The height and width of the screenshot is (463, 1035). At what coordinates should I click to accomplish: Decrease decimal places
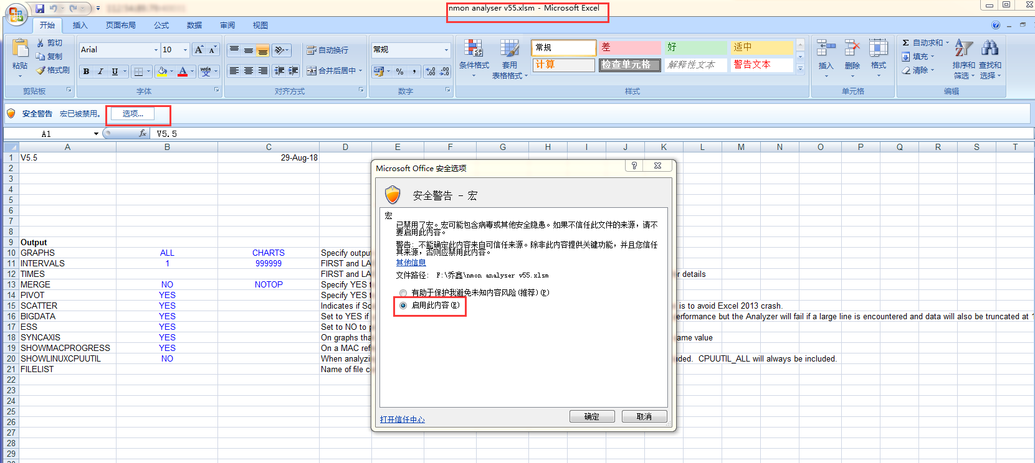click(445, 72)
